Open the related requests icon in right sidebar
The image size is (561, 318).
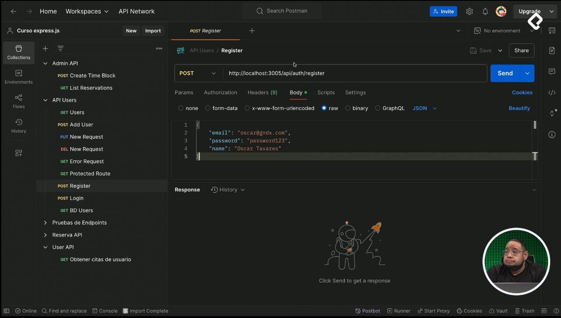(552, 113)
